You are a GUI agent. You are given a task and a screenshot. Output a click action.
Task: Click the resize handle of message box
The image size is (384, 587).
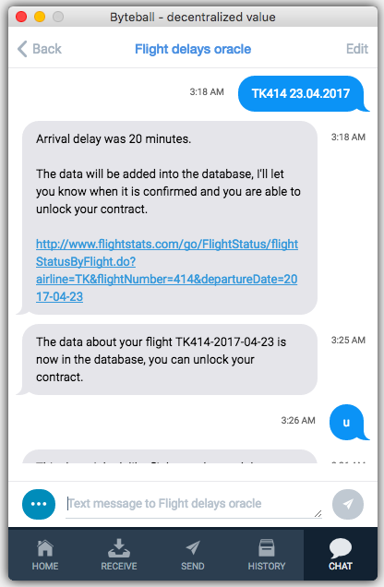tap(318, 513)
